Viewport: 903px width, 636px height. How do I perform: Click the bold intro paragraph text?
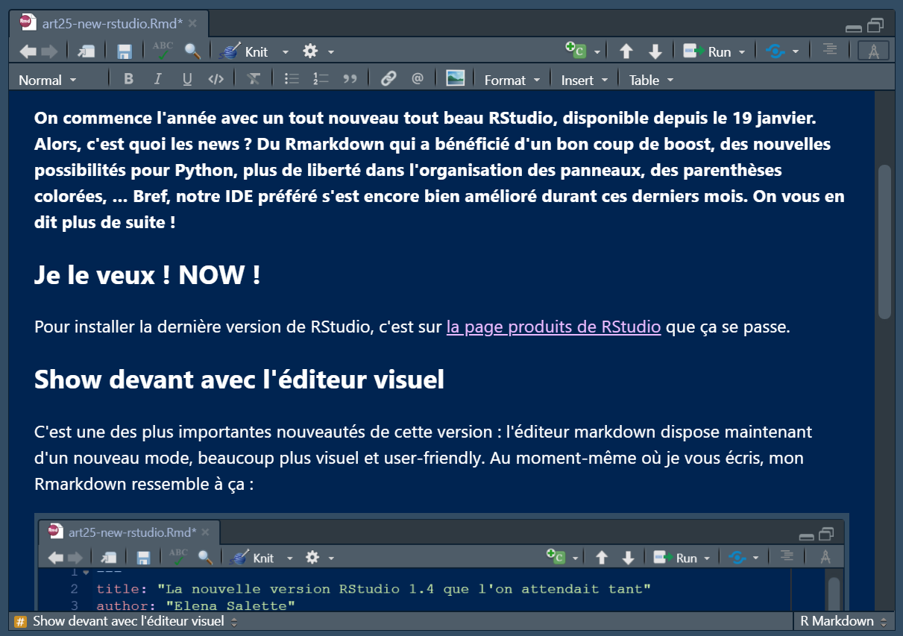point(440,170)
